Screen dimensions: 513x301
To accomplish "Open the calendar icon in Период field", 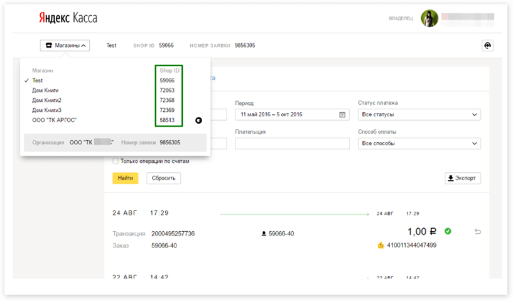I will (x=342, y=115).
